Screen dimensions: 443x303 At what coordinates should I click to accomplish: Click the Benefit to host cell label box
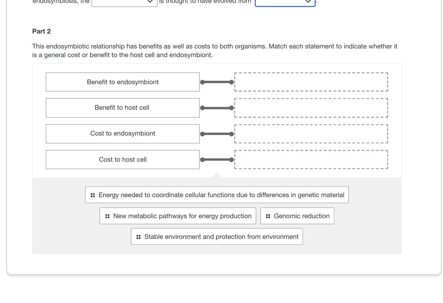coord(122,108)
